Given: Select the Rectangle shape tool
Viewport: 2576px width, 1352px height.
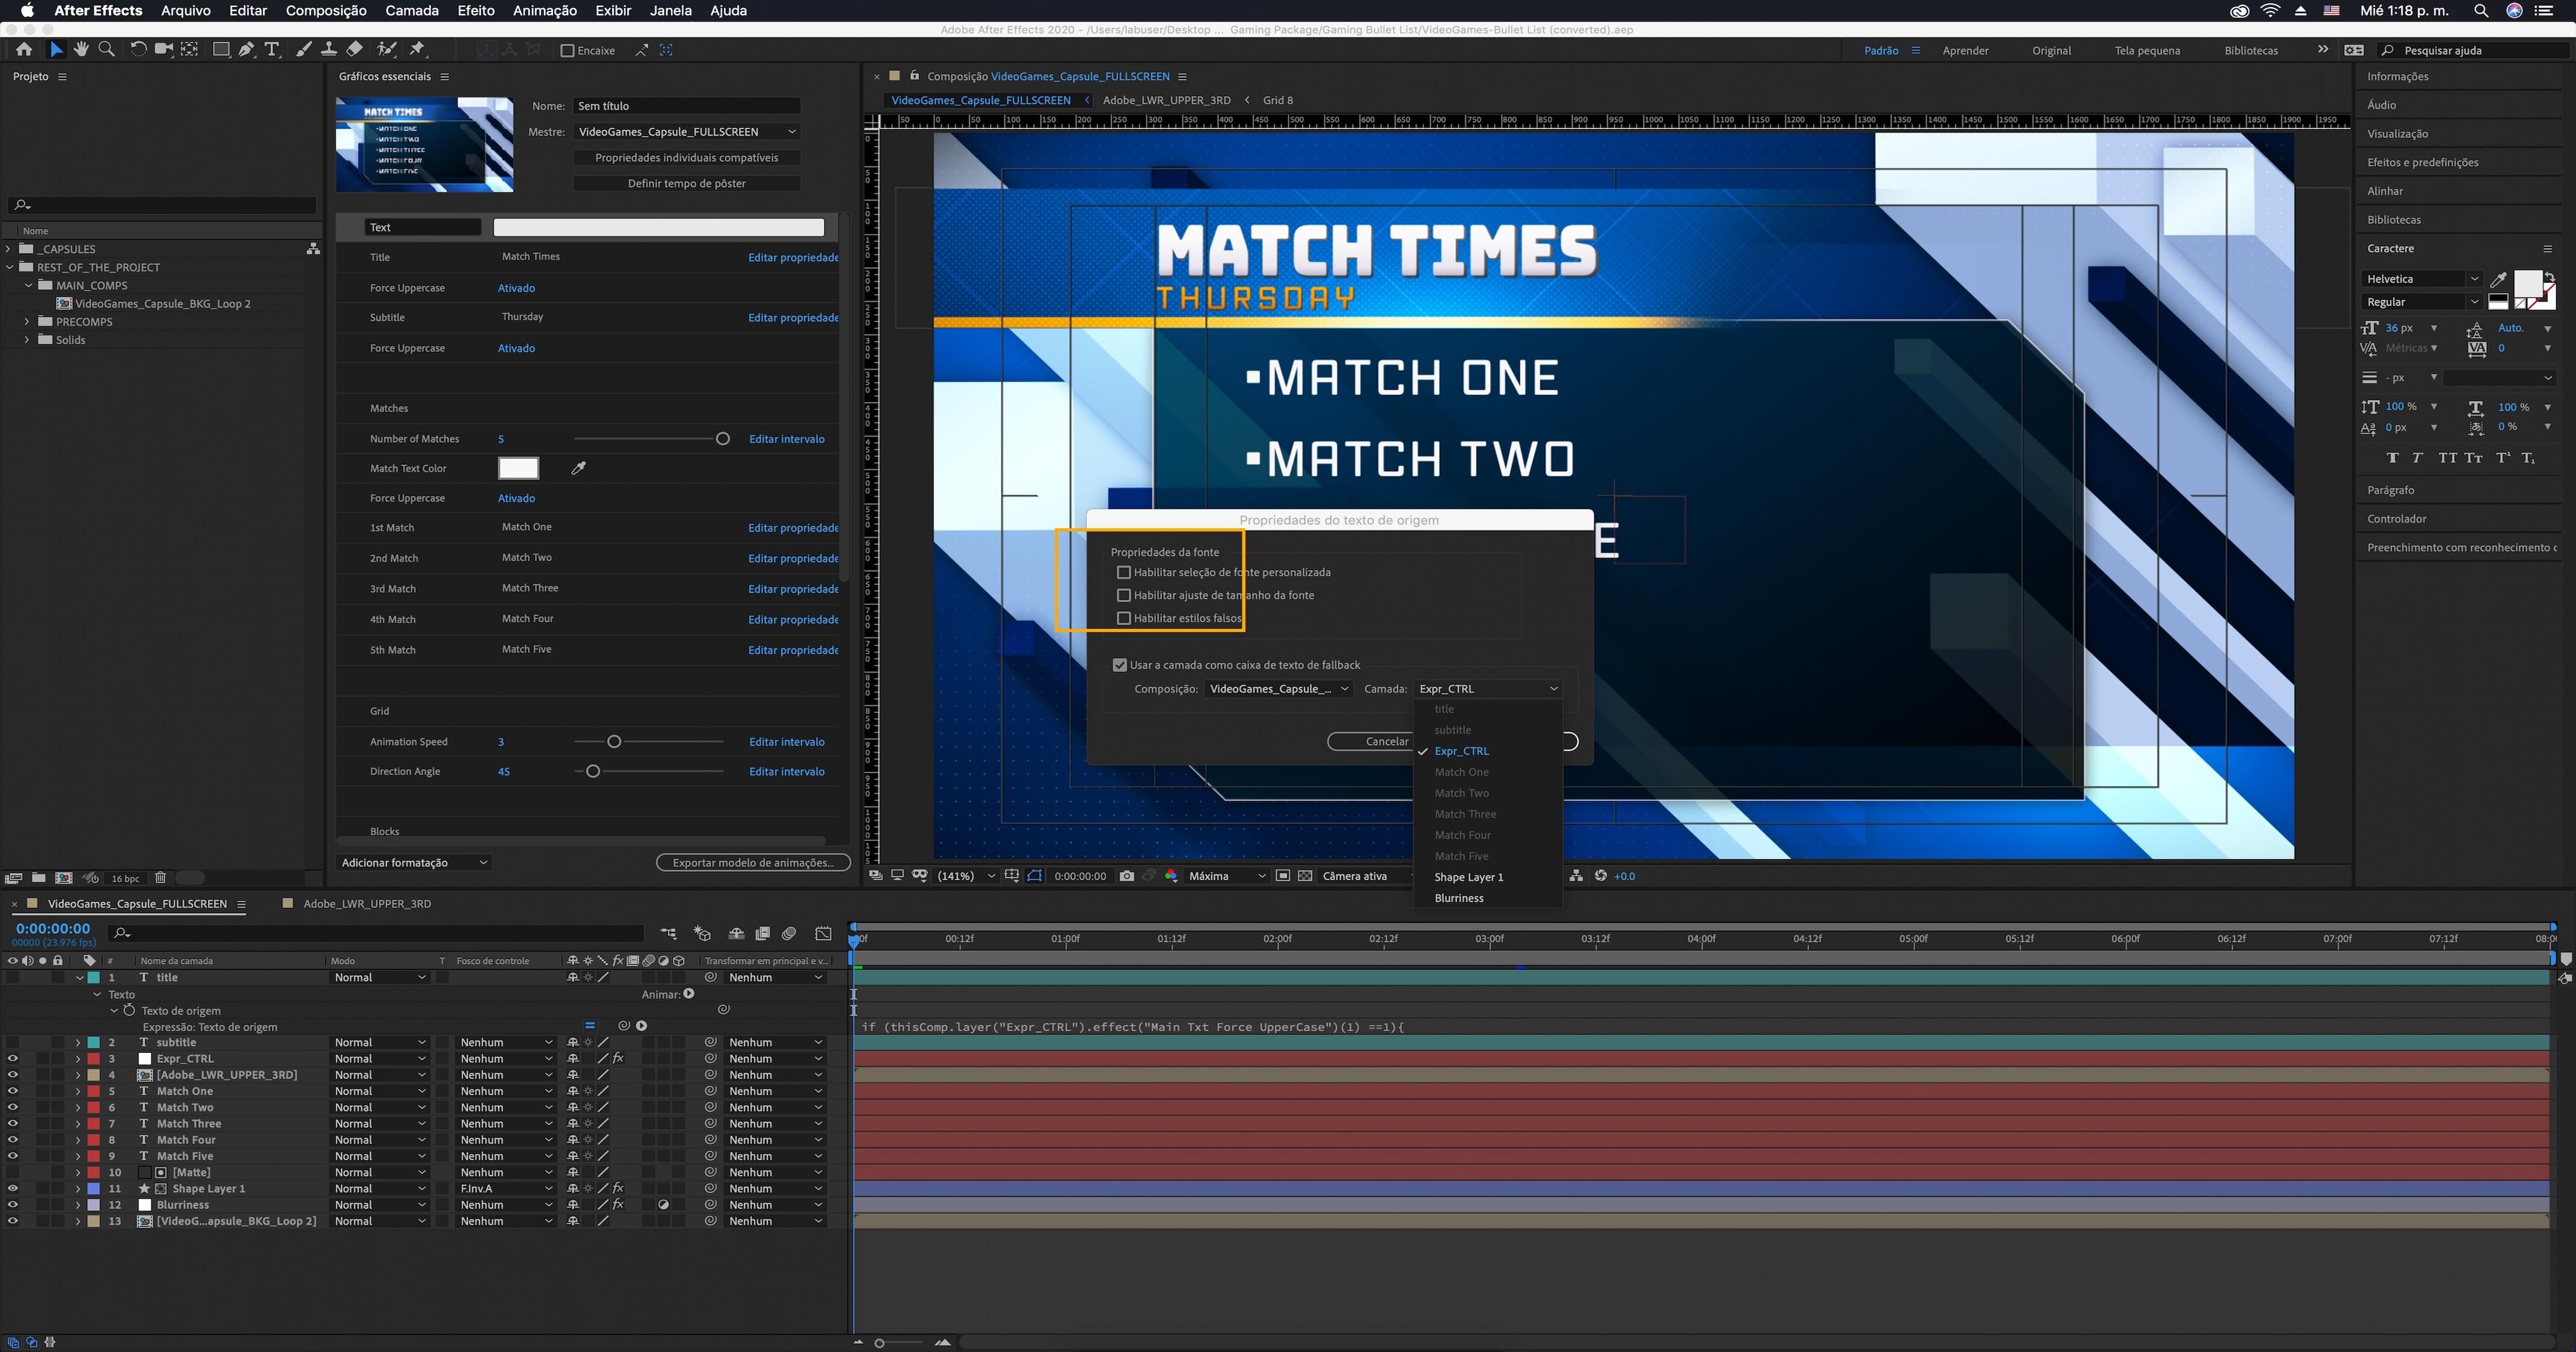Looking at the screenshot, I should pyautogui.click(x=221, y=49).
